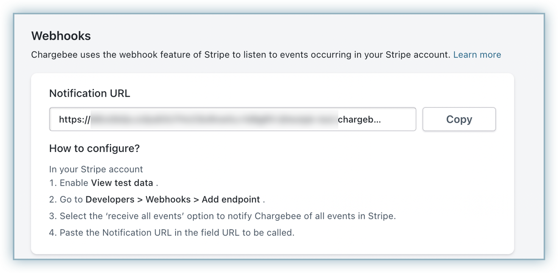Screen dimensions: 558x273
Task: Click the blurred portion of the URL
Action: point(214,119)
